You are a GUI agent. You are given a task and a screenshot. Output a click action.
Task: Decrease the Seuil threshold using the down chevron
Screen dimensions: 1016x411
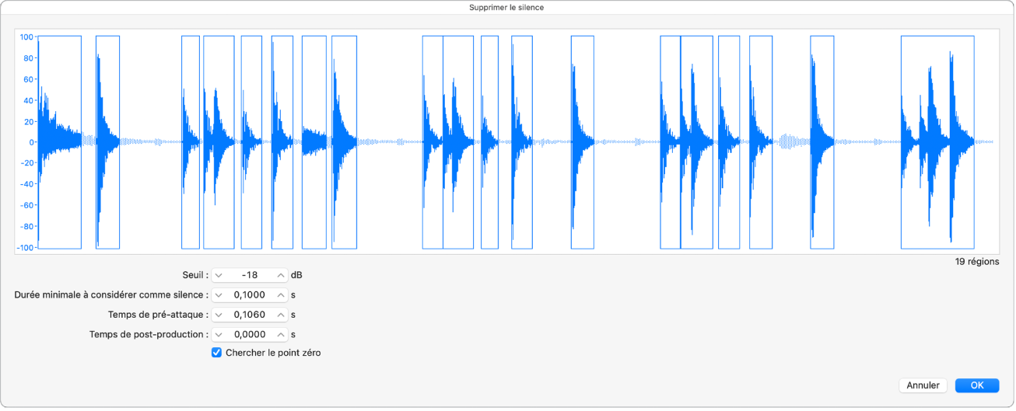[x=219, y=276]
